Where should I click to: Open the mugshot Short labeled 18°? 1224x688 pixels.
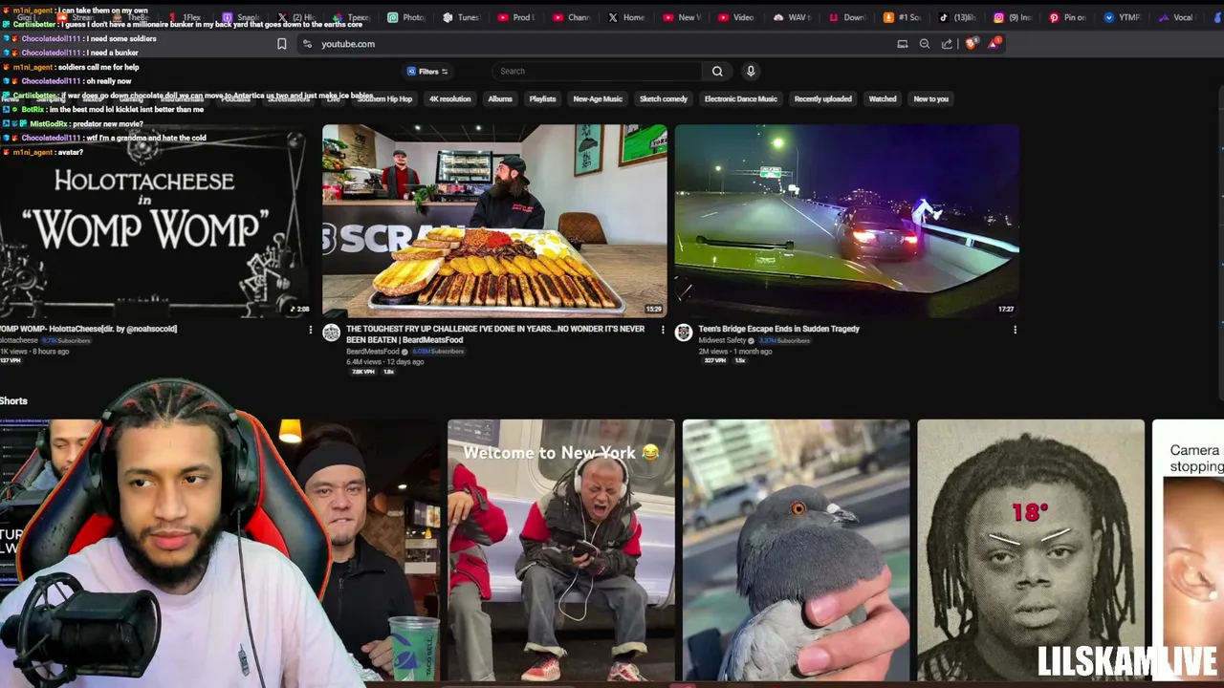pos(1031,550)
